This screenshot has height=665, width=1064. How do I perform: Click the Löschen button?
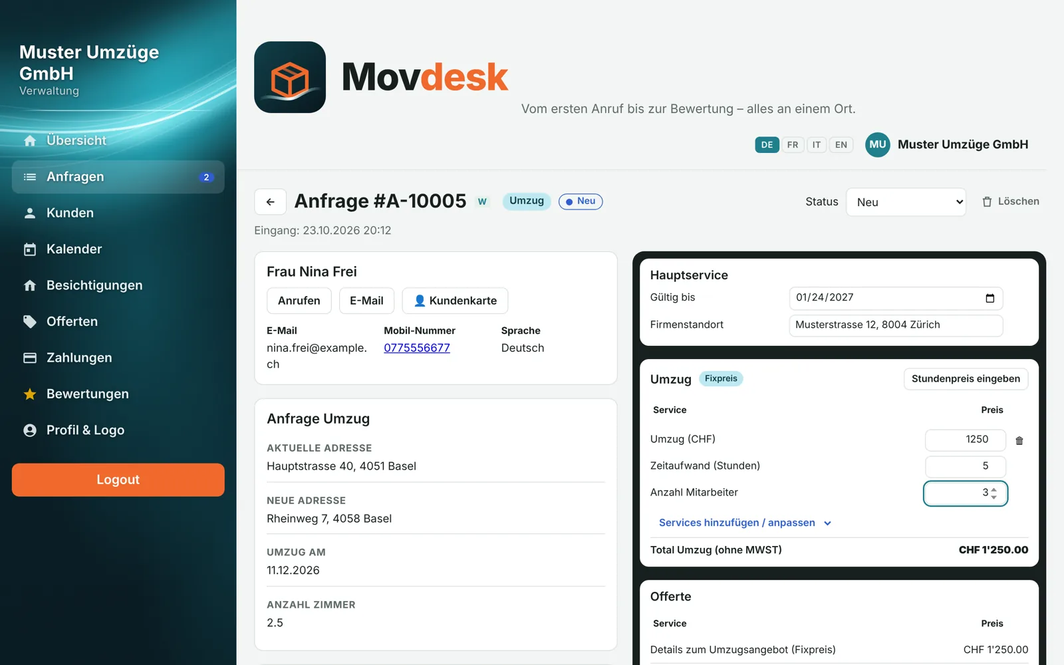(1011, 201)
